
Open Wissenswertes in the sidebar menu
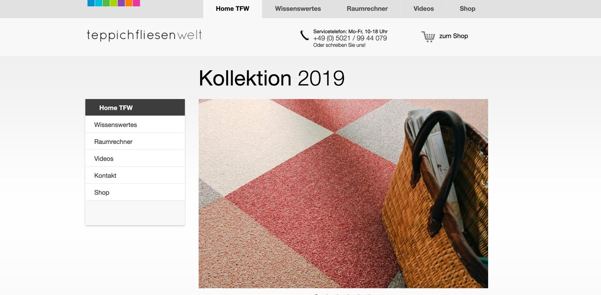click(135, 125)
